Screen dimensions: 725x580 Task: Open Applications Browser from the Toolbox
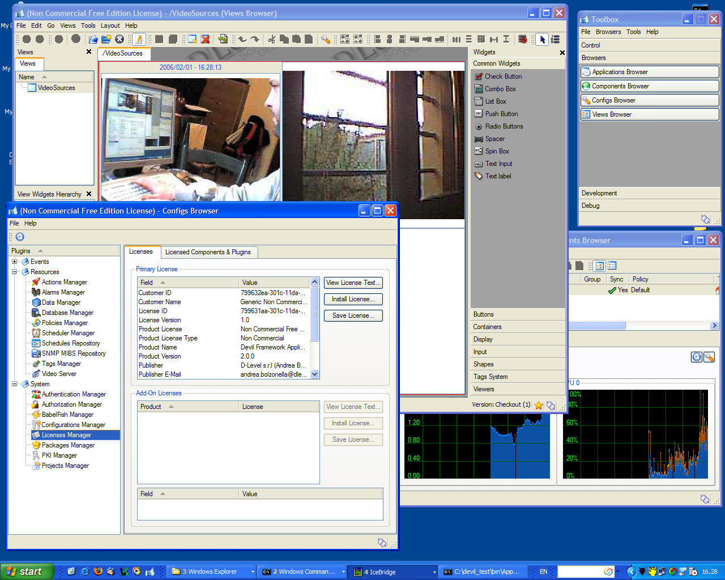click(x=650, y=72)
